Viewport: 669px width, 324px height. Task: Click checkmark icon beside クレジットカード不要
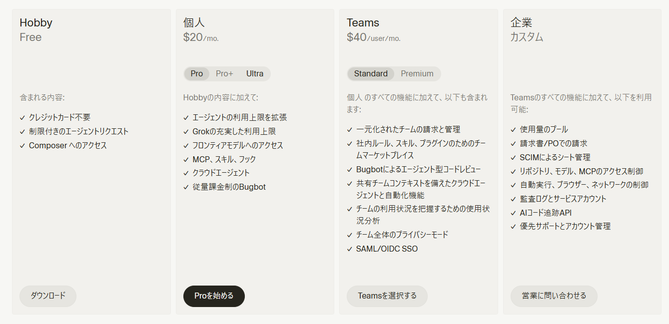pyautogui.click(x=22, y=118)
